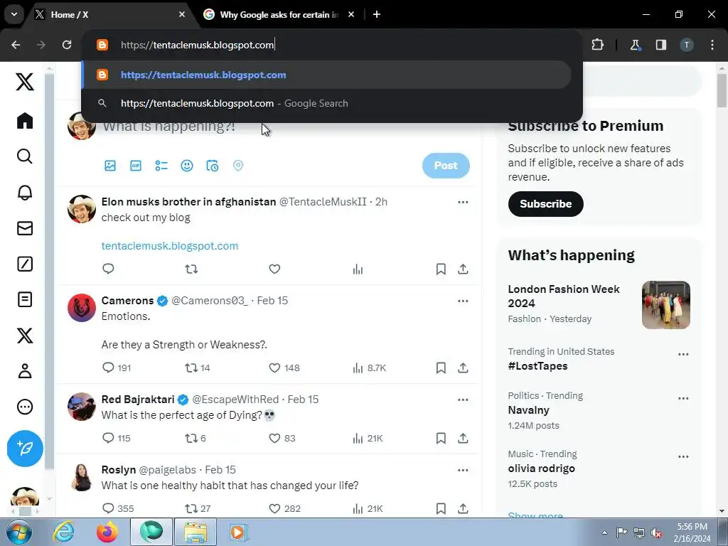Open options for olivia rodrigo trend
The width and height of the screenshot is (728, 546).
coord(683,456)
